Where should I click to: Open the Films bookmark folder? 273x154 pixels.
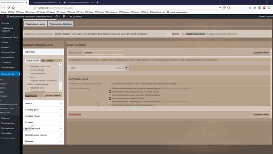coord(80,12)
